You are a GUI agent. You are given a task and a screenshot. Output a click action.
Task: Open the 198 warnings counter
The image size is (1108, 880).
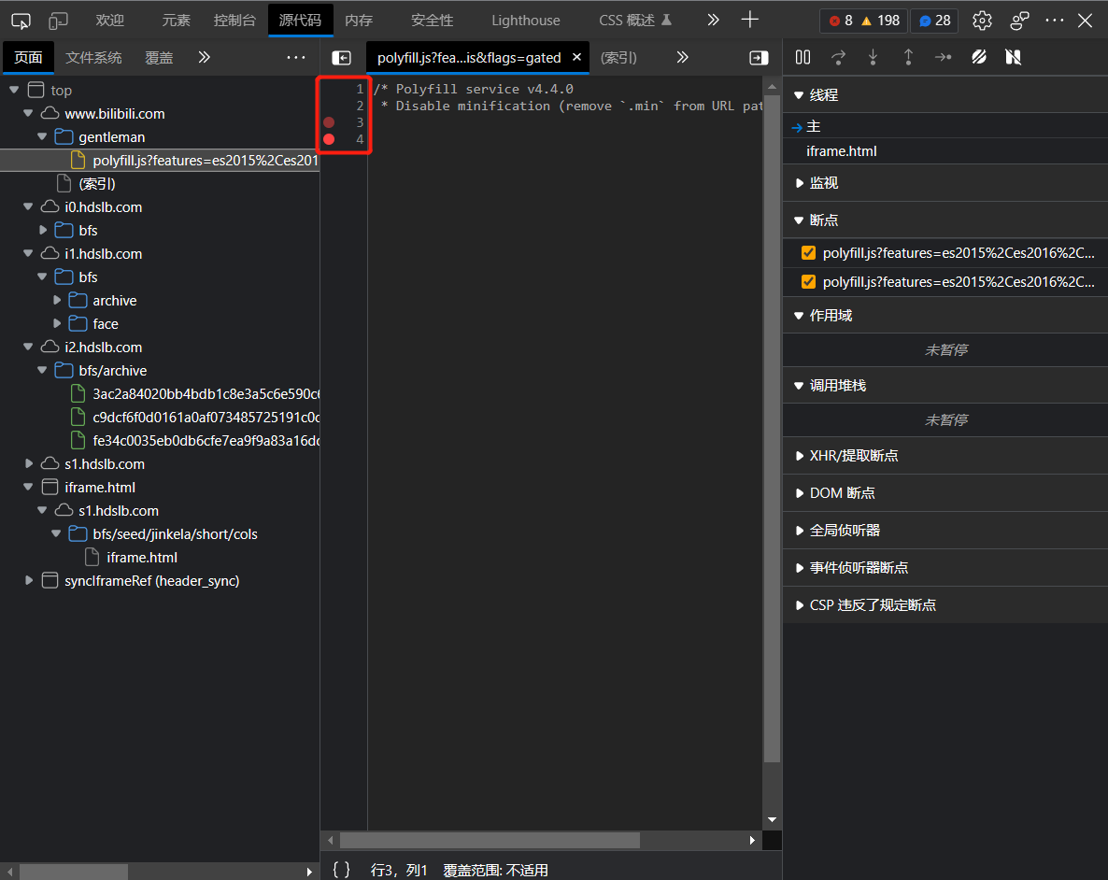[880, 21]
